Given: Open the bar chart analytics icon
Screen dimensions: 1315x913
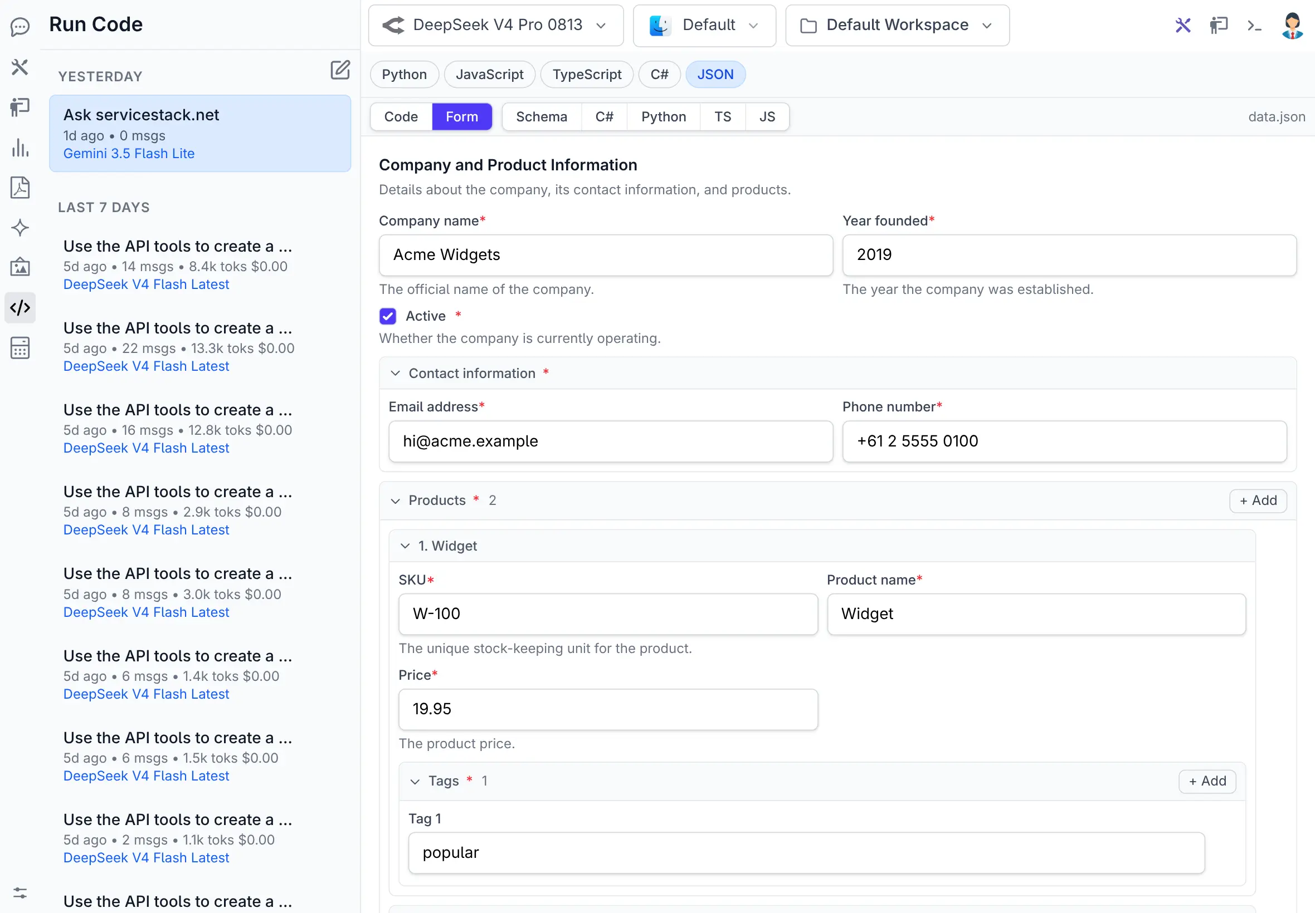Looking at the screenshot, I should 20,148.
